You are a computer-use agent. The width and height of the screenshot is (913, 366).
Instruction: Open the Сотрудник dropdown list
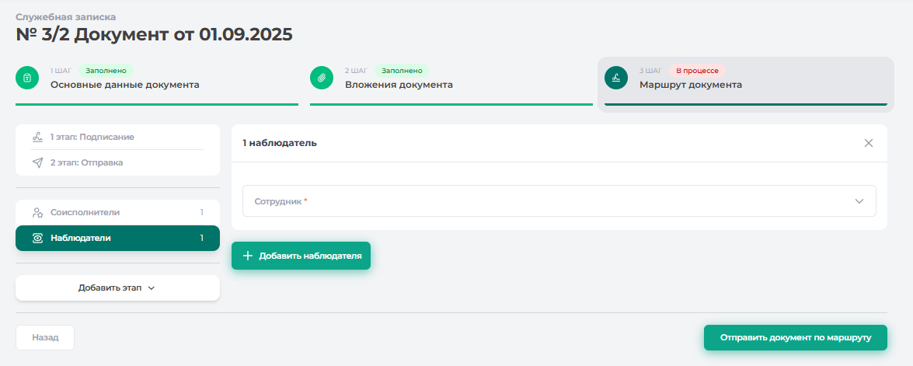coord(544,200)
